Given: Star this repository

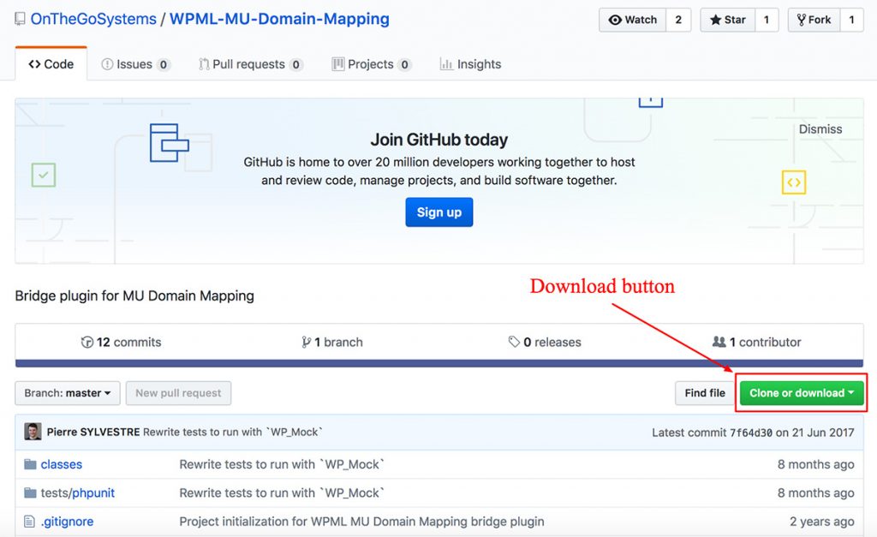Looking at the screenshot, I should tap(728, 20).
